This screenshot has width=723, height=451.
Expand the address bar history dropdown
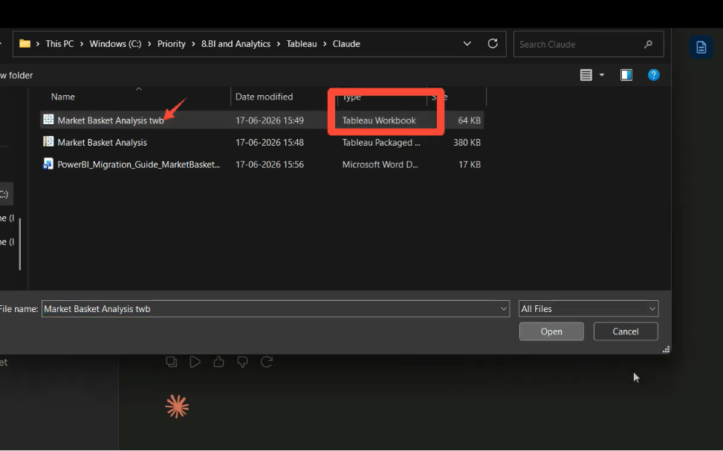click(x=467, y=44)
